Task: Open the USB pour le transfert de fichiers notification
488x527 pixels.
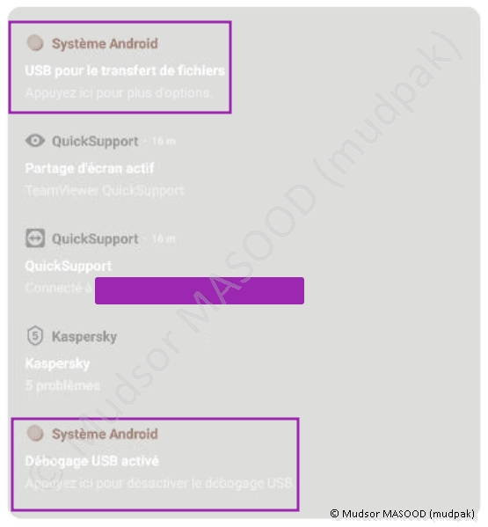Action: coord(125,70)
